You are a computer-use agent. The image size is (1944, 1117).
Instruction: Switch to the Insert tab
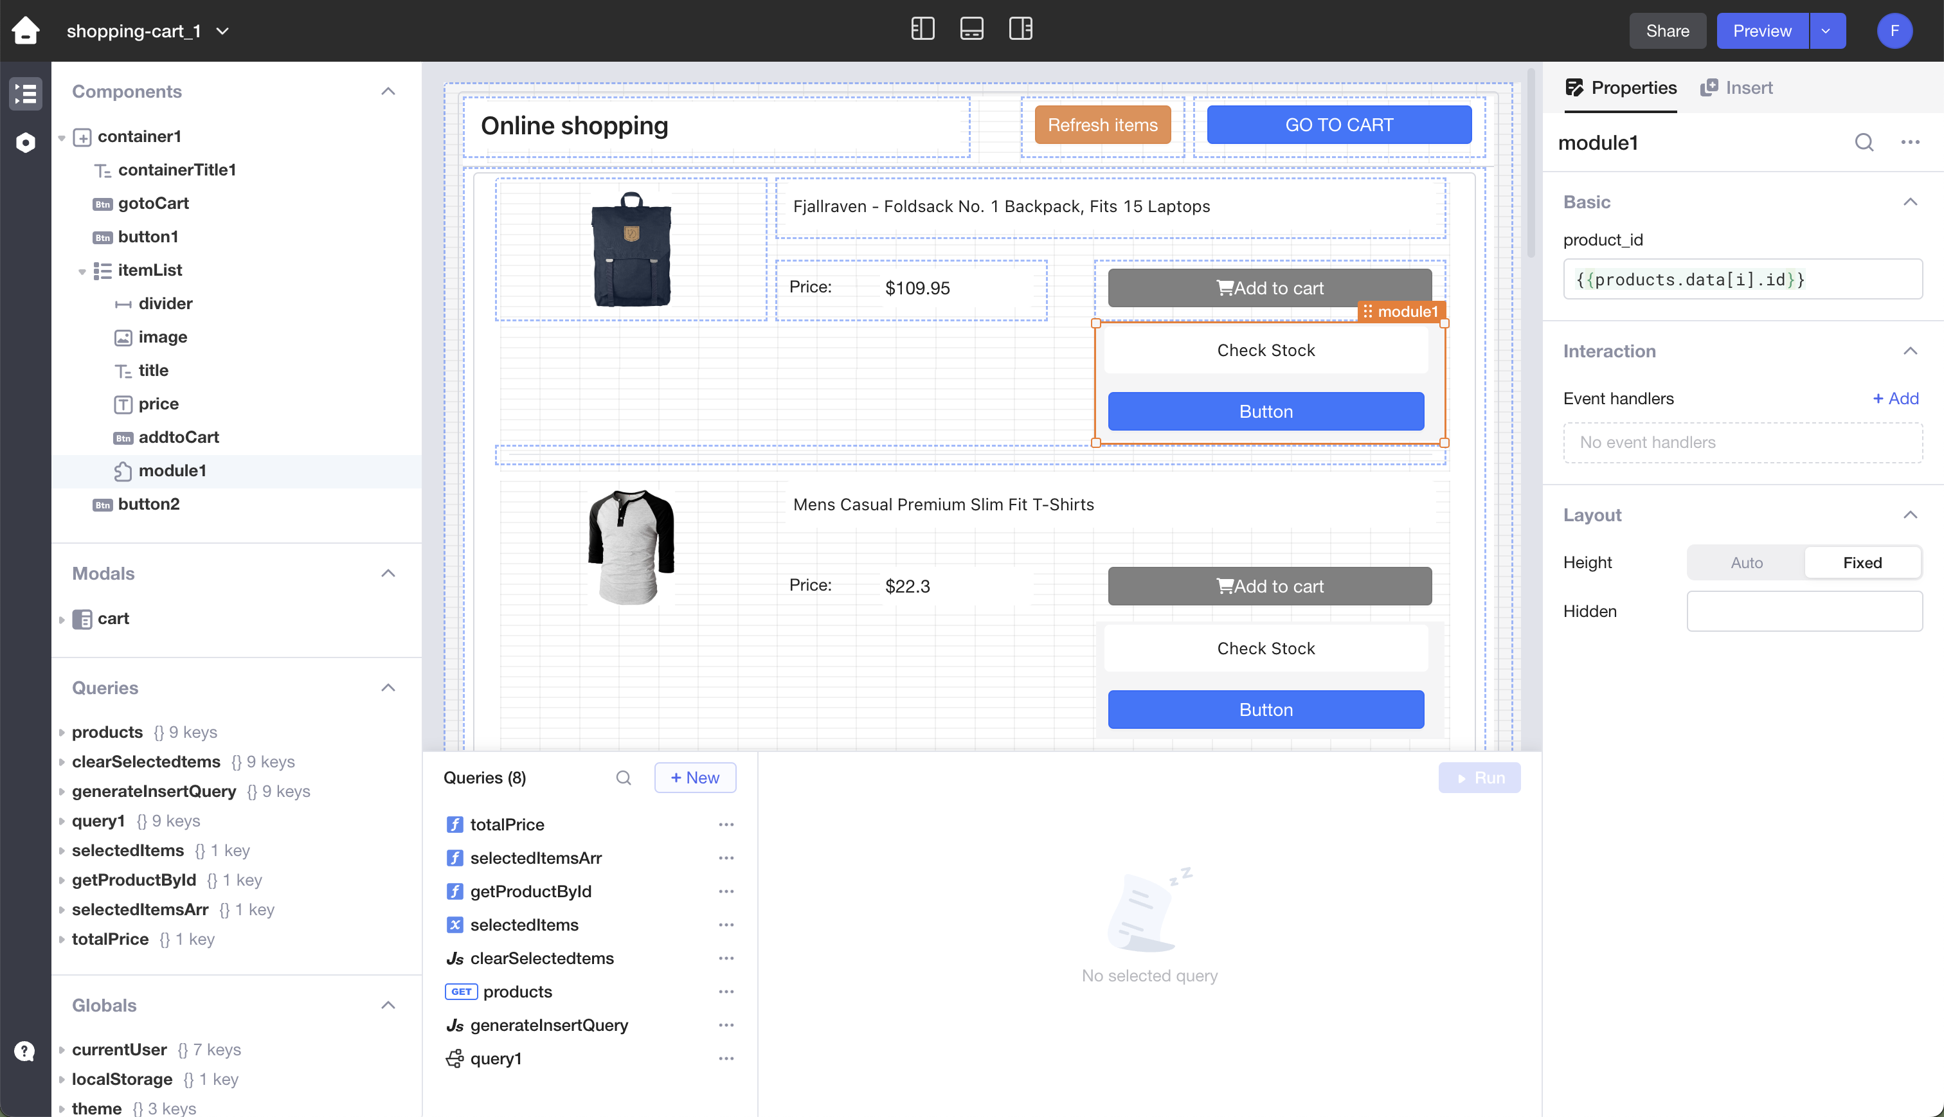[x=1737, y=87]
